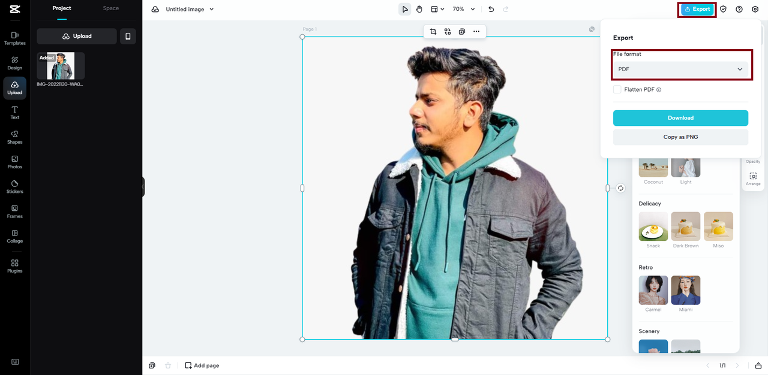Image resolution: width=768 pixels, height=375 pixels.
Task: Apply the Miso filter
Action: pyautogui.click(x=718, y=226)
